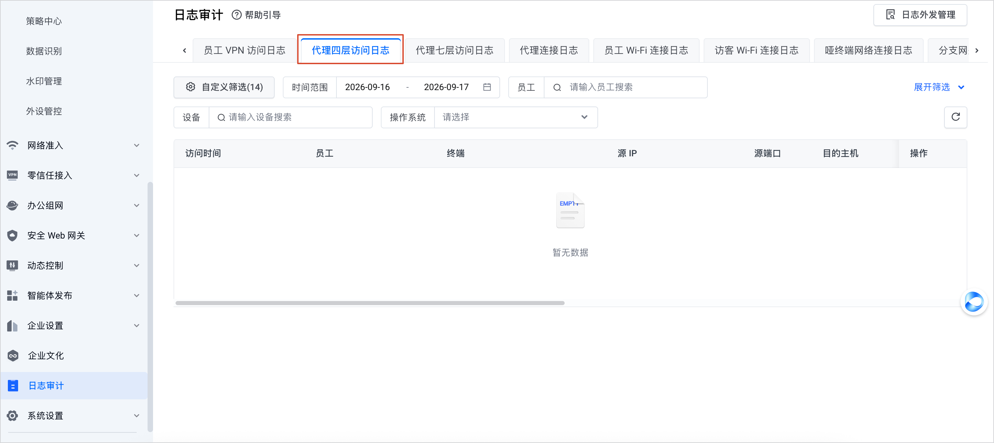Focus the 请输入员工搜索 input field
The height and width of the screenshot is (443, 994).
point(625,87)
